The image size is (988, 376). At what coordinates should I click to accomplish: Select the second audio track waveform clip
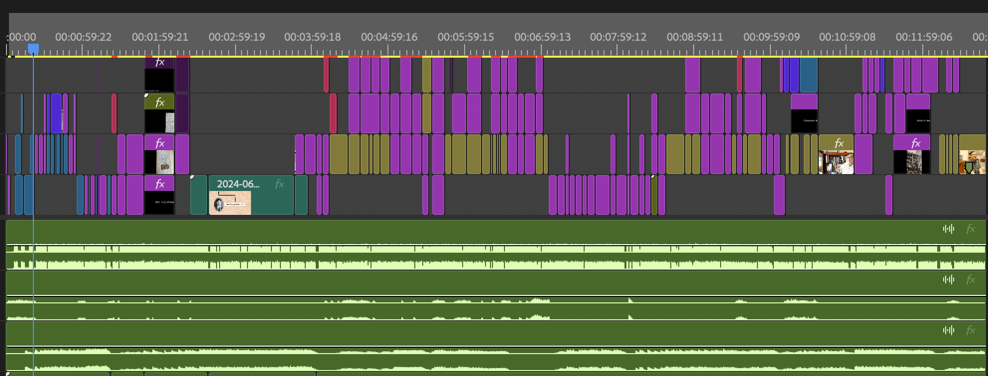point(496,295)
